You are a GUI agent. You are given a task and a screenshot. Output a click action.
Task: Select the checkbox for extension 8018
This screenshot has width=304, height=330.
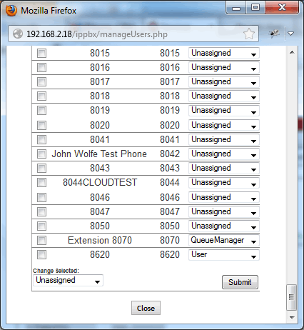click(x=41, y=96)
